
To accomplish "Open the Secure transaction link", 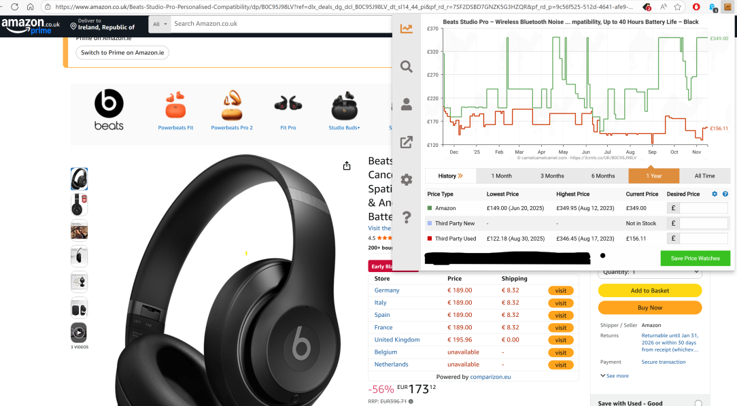I will (664, 362).
